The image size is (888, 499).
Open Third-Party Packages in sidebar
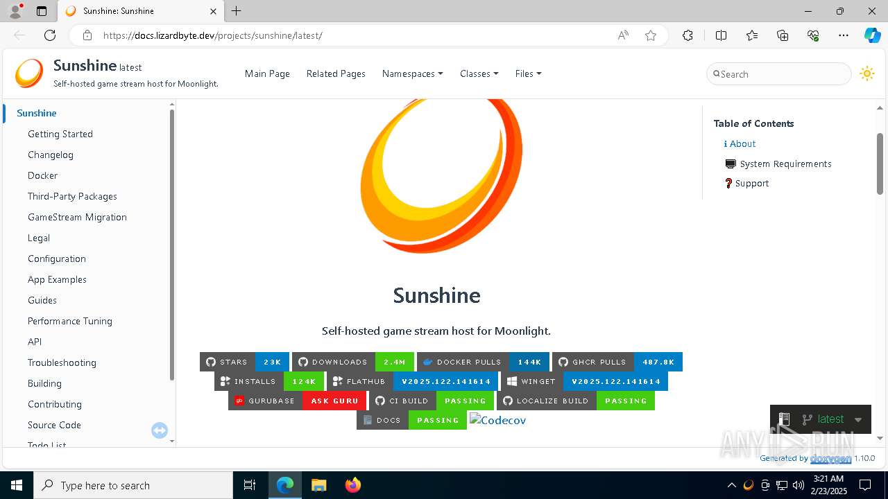pyautogui.click(x=72, y=196)
